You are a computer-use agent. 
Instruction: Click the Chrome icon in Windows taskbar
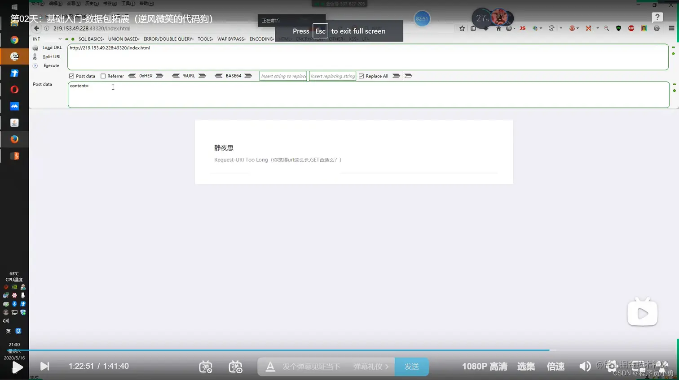[x=14, y=40]
